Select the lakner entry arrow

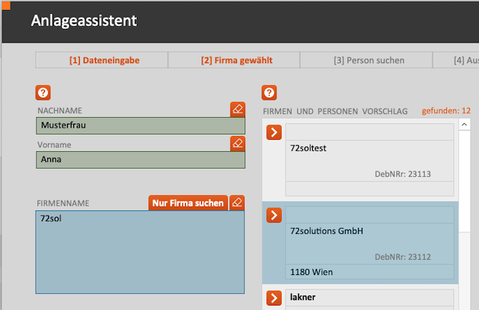[274, 298]
